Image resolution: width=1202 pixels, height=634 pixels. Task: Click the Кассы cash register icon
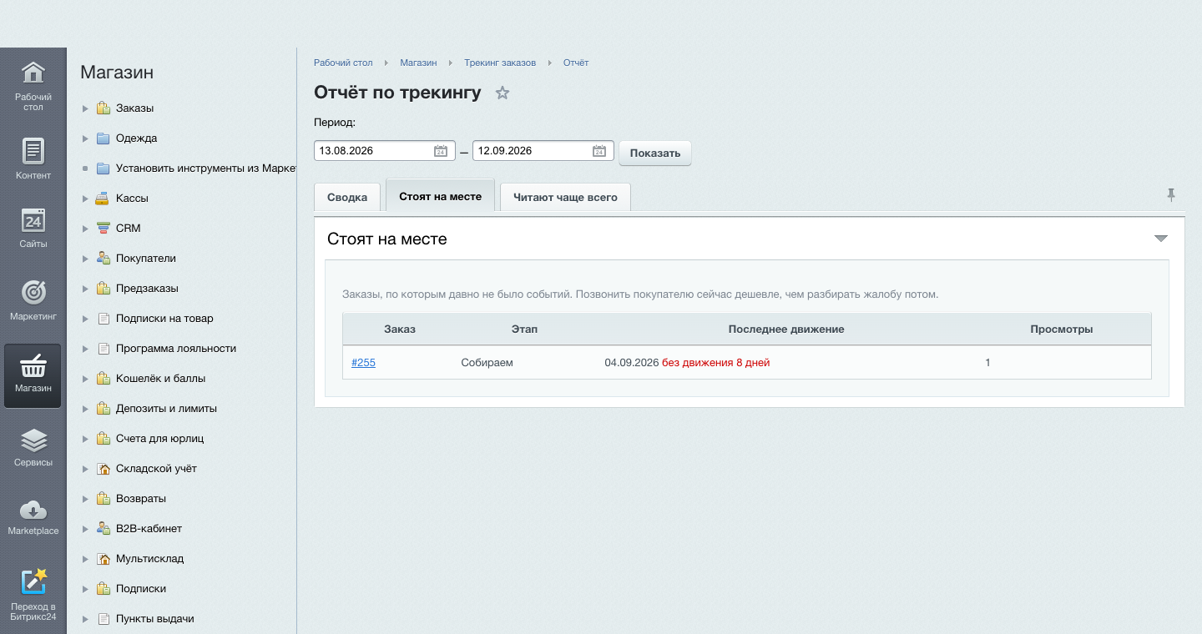[103, 199]
